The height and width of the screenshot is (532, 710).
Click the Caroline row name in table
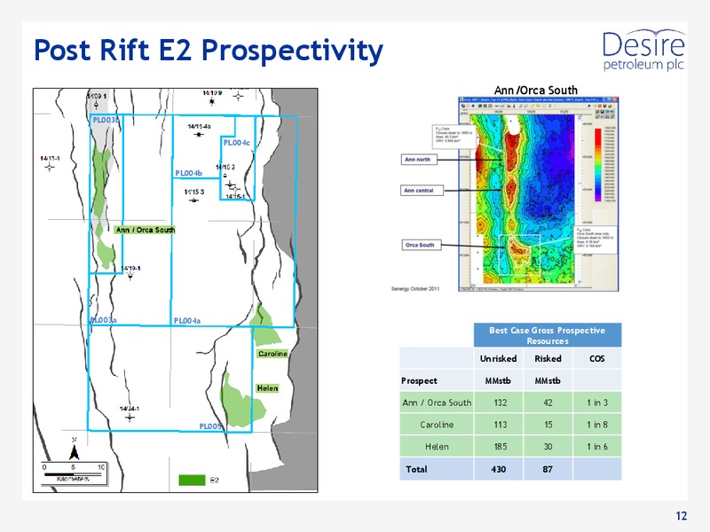coord(437,425)
